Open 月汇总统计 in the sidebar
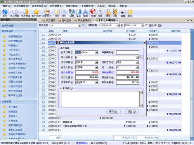 [x=14, y=55]
